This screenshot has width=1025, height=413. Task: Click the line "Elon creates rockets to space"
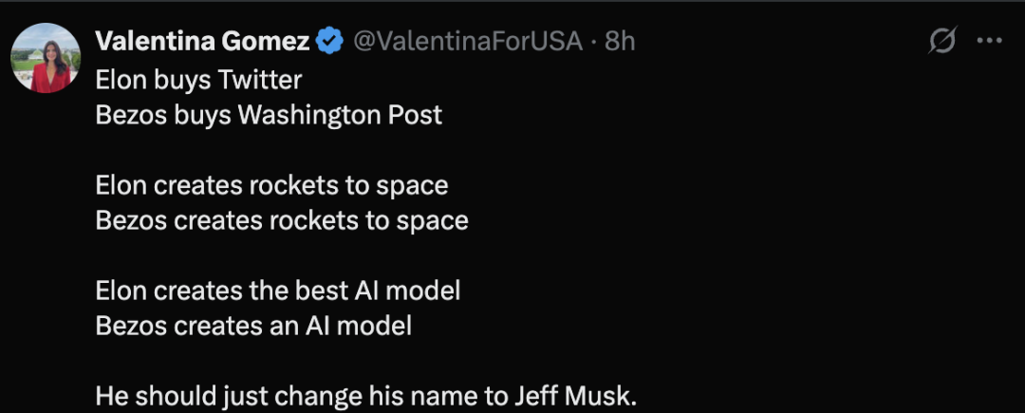pos(271,185)
